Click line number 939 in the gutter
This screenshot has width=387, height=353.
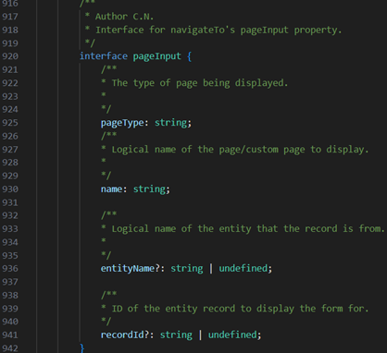(x=10, y=309)
